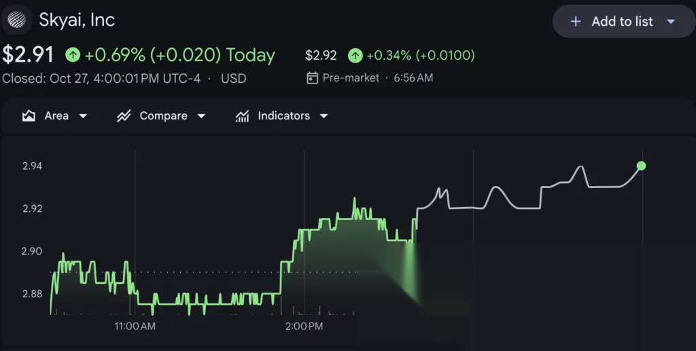This screenshot has width=696, height=351.
Task: Open the Add to list dropdown arrow
Action: 671,21
